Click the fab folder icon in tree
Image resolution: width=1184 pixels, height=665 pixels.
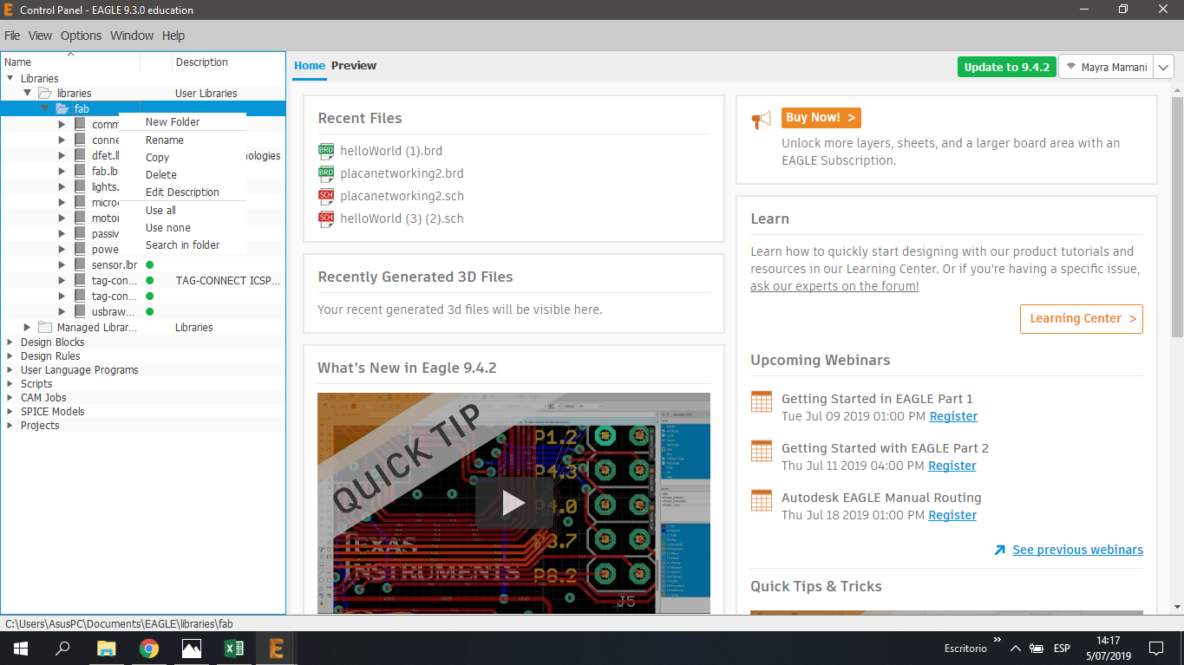click(62, 108)
